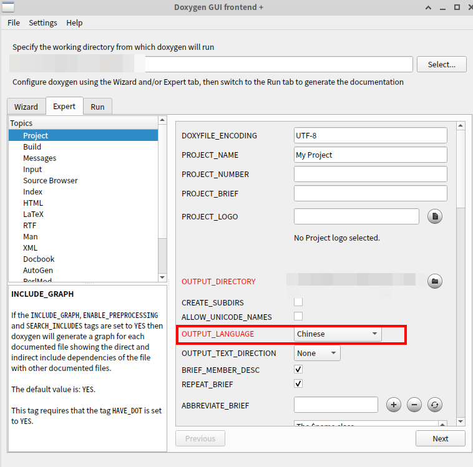
Task: Uncheck the BRIEF_MEMBER_DESC option
Action: (x=298, y=369)
